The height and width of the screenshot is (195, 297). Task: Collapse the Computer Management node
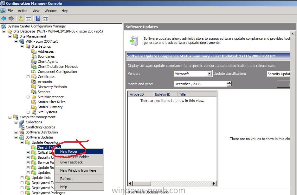(x=10, y=117)
